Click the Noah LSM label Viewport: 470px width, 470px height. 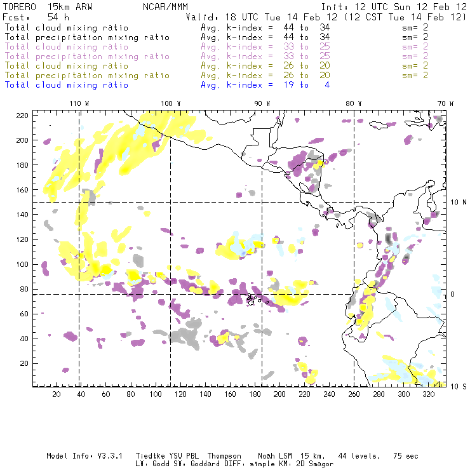275,456
